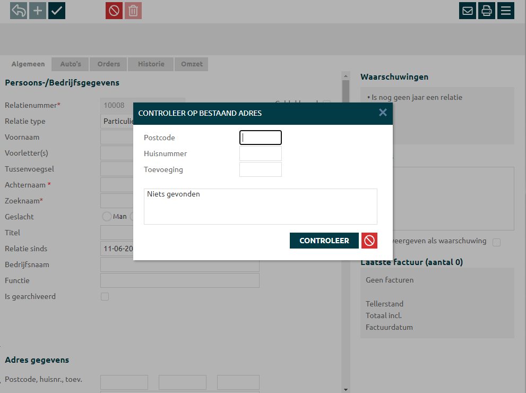The image size is (526, 393).
Task: Enable the weergeven als waarschuwing checkbox
Action: [497, 242]
